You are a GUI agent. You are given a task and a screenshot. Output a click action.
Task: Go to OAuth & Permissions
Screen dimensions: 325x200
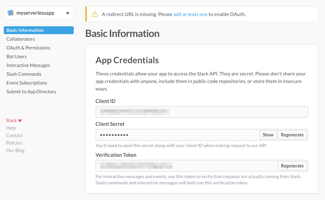(x=28, y=48)
